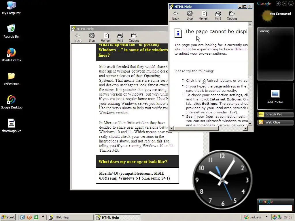Click the 'Please try the following:' text
The image size is (295, 221).
(x=194, y=71)
